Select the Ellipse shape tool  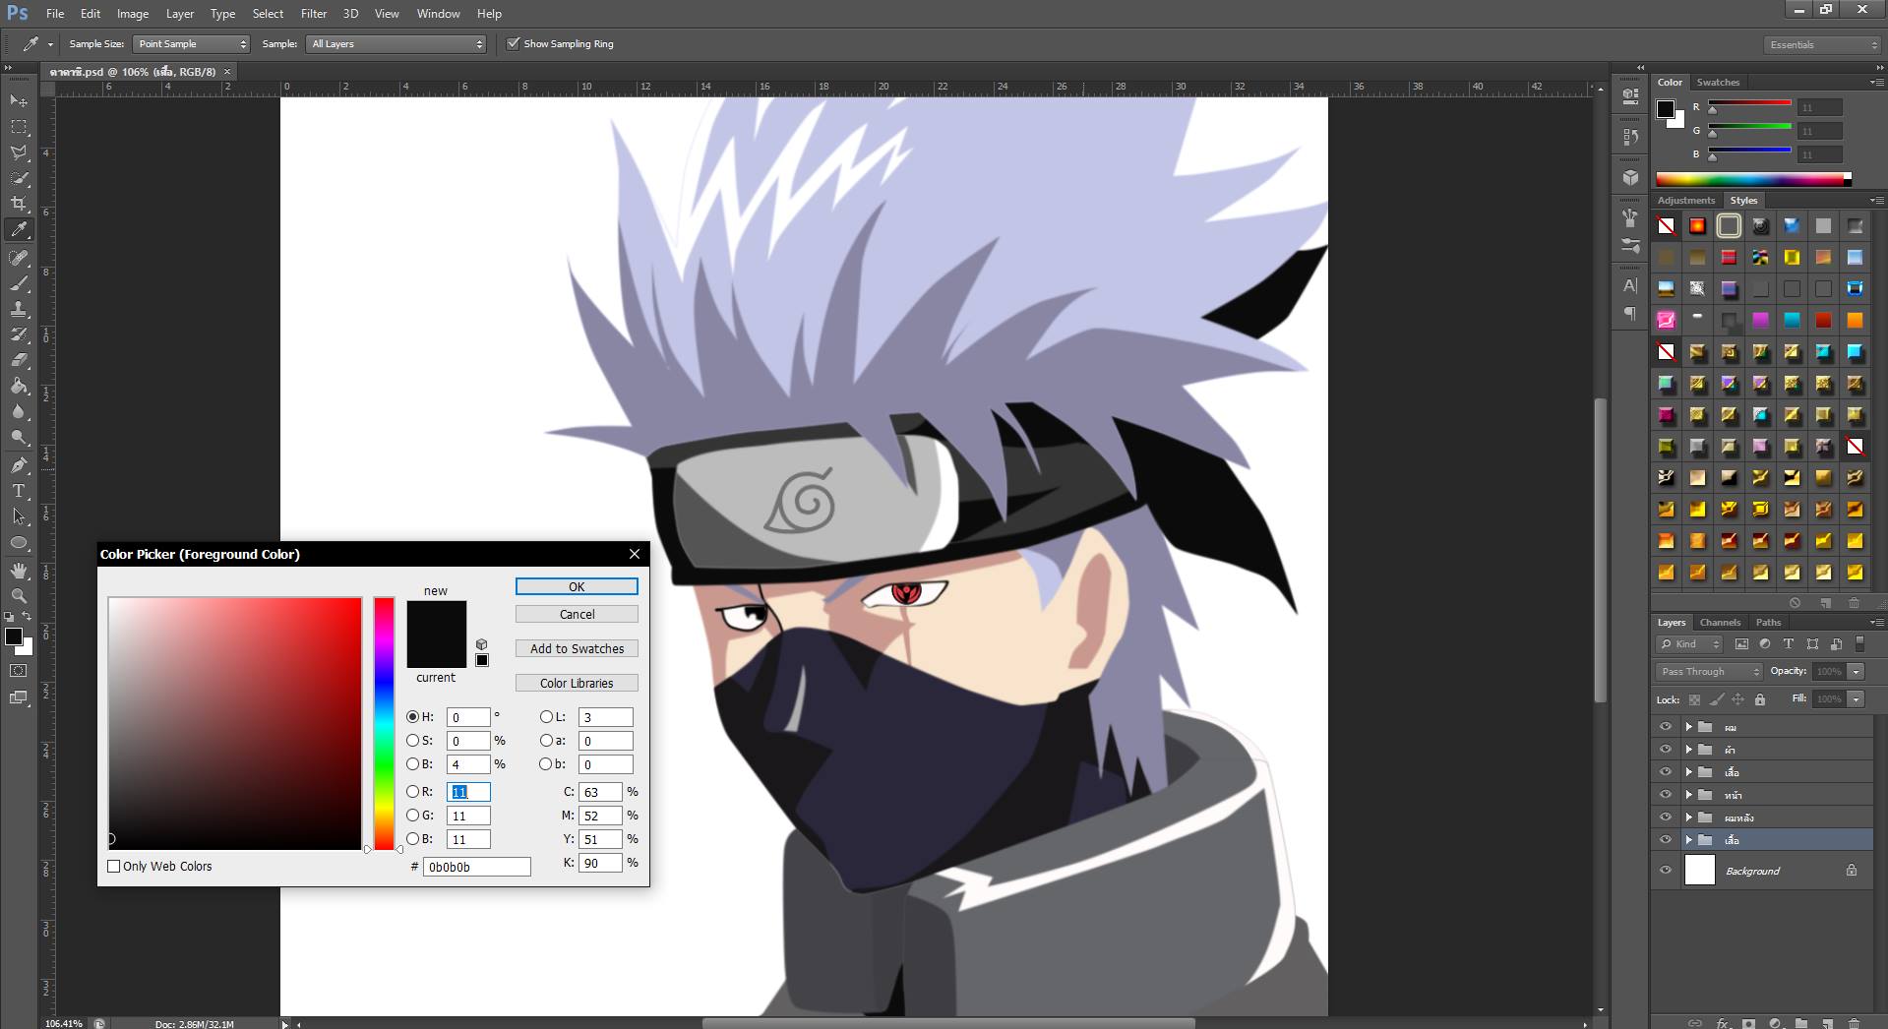click(x=19, y=542)
